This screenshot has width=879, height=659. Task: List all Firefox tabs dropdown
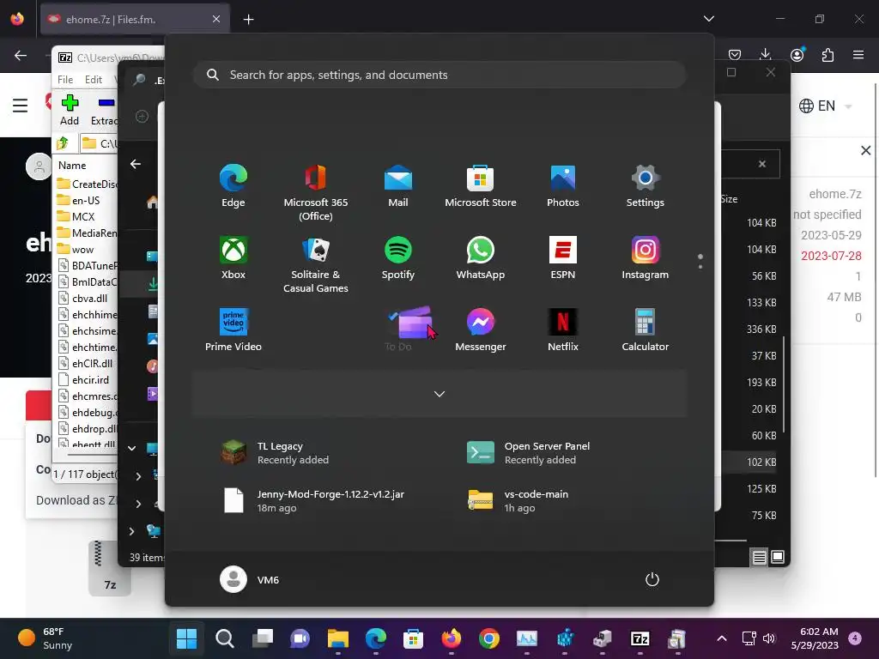708,19
